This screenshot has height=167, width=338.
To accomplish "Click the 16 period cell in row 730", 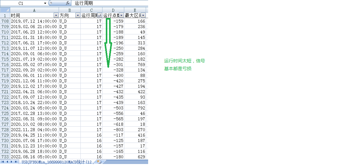I will click(x=91, y=140).
